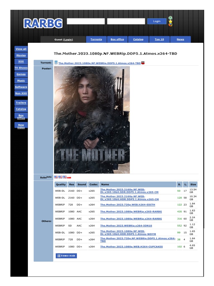Viewport: 214px width, 286px height.
Task: Select Catalog in the left sidebar
Action: click(21, 109)
